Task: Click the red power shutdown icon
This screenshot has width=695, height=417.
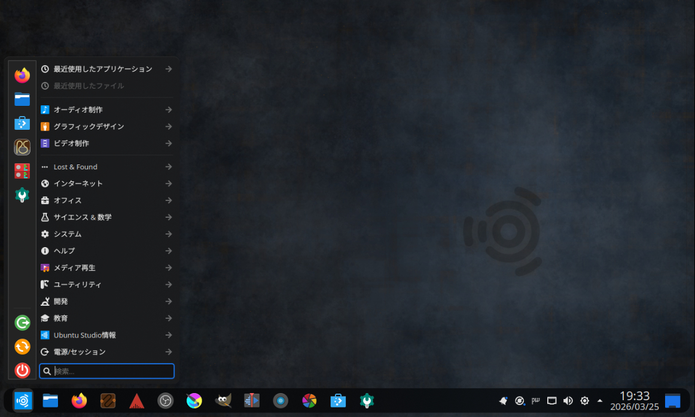Action: [22, 370]
